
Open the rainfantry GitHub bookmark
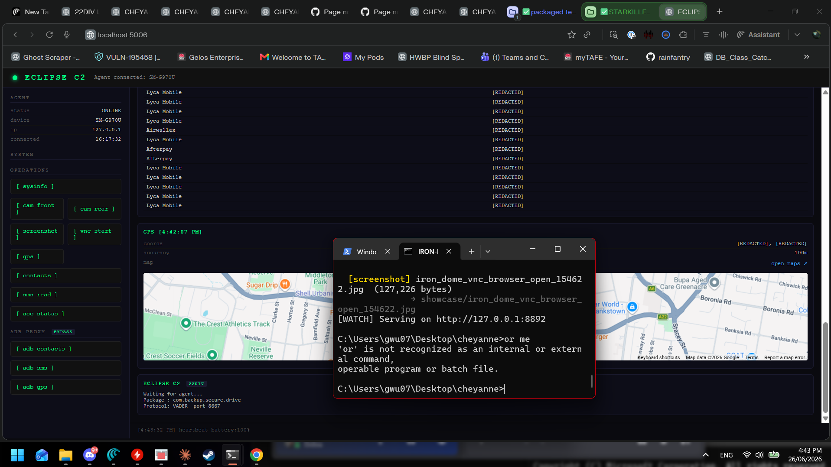668,57
